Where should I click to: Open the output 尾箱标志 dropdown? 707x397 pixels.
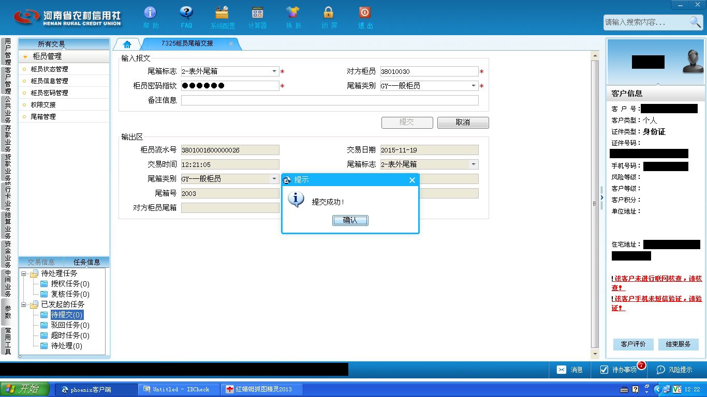tap(474, 164)
